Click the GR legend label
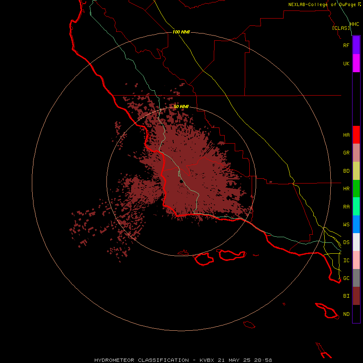This screenshot has height=363, width=363. coord(346,153)
